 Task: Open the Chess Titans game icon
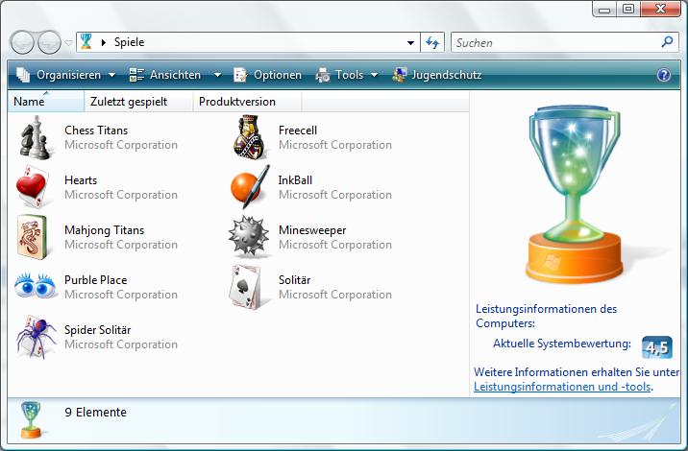36,137
